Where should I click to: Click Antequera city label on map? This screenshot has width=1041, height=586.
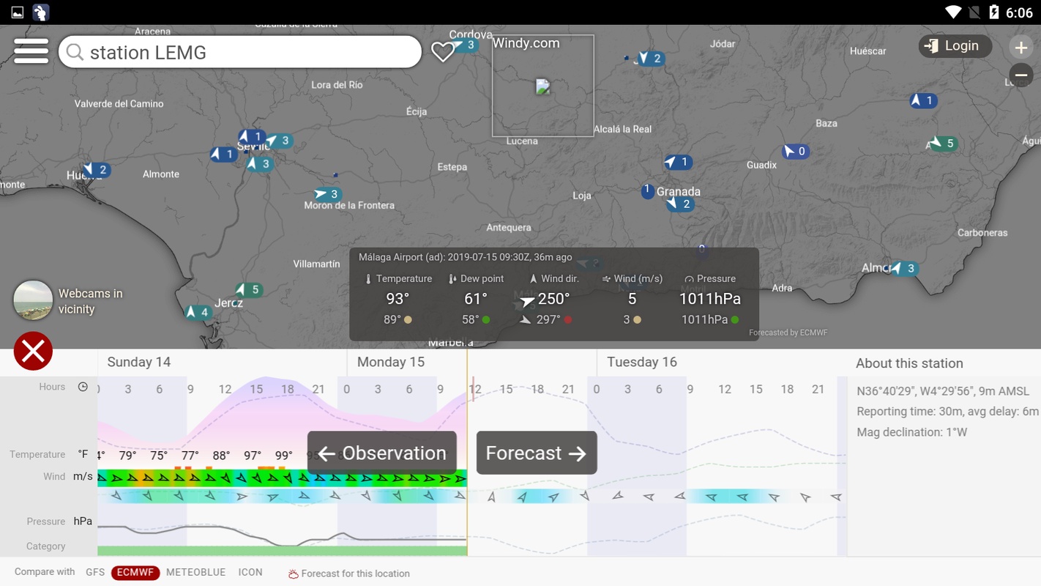509,228
